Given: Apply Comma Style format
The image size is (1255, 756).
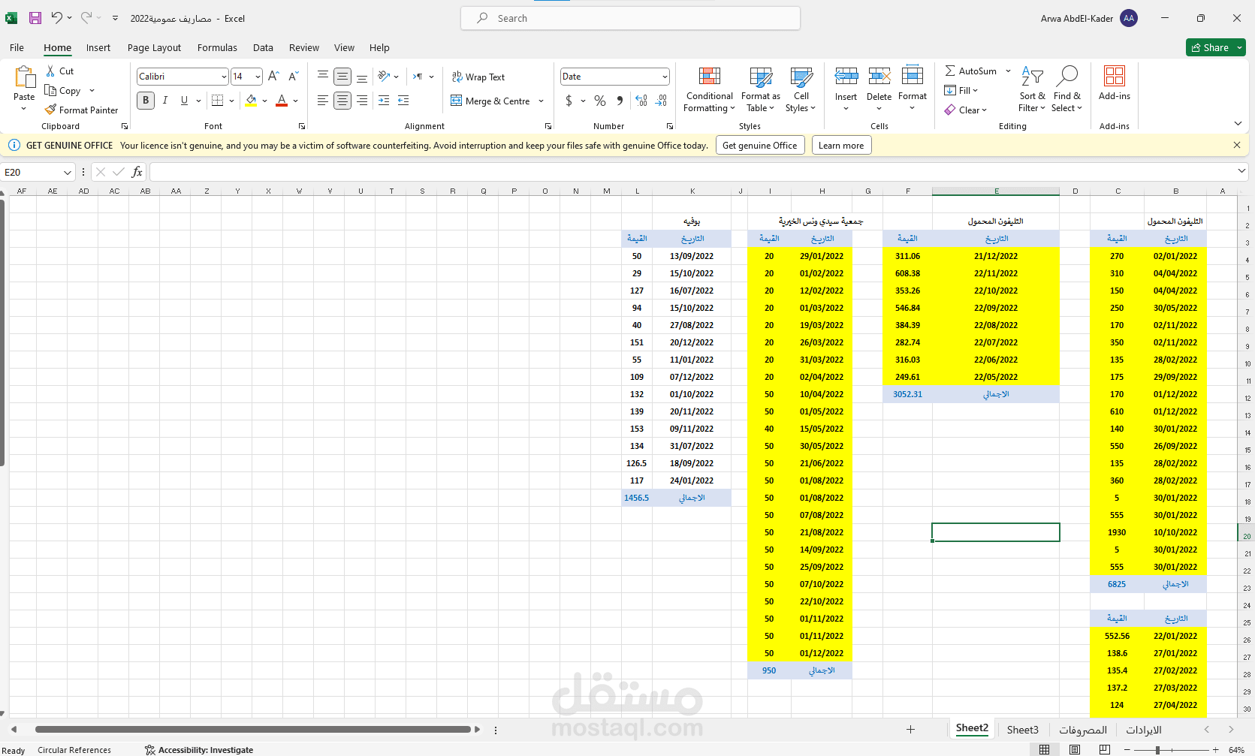Looking at the screenshot, I should [620, 100].
